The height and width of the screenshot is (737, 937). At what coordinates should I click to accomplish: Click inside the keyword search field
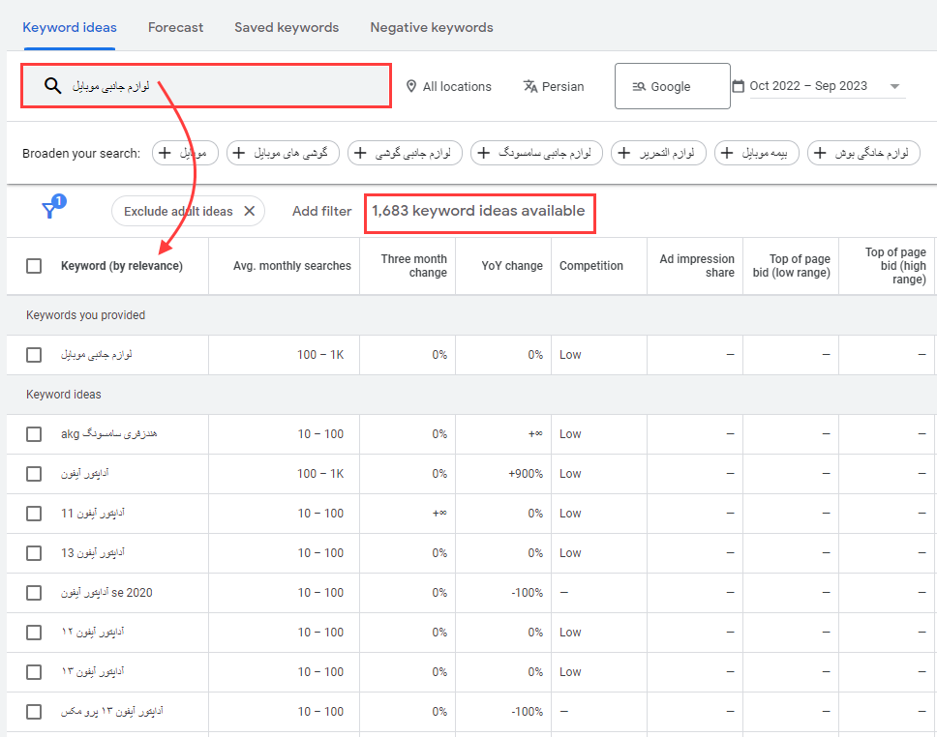click(x=242, y=86)
